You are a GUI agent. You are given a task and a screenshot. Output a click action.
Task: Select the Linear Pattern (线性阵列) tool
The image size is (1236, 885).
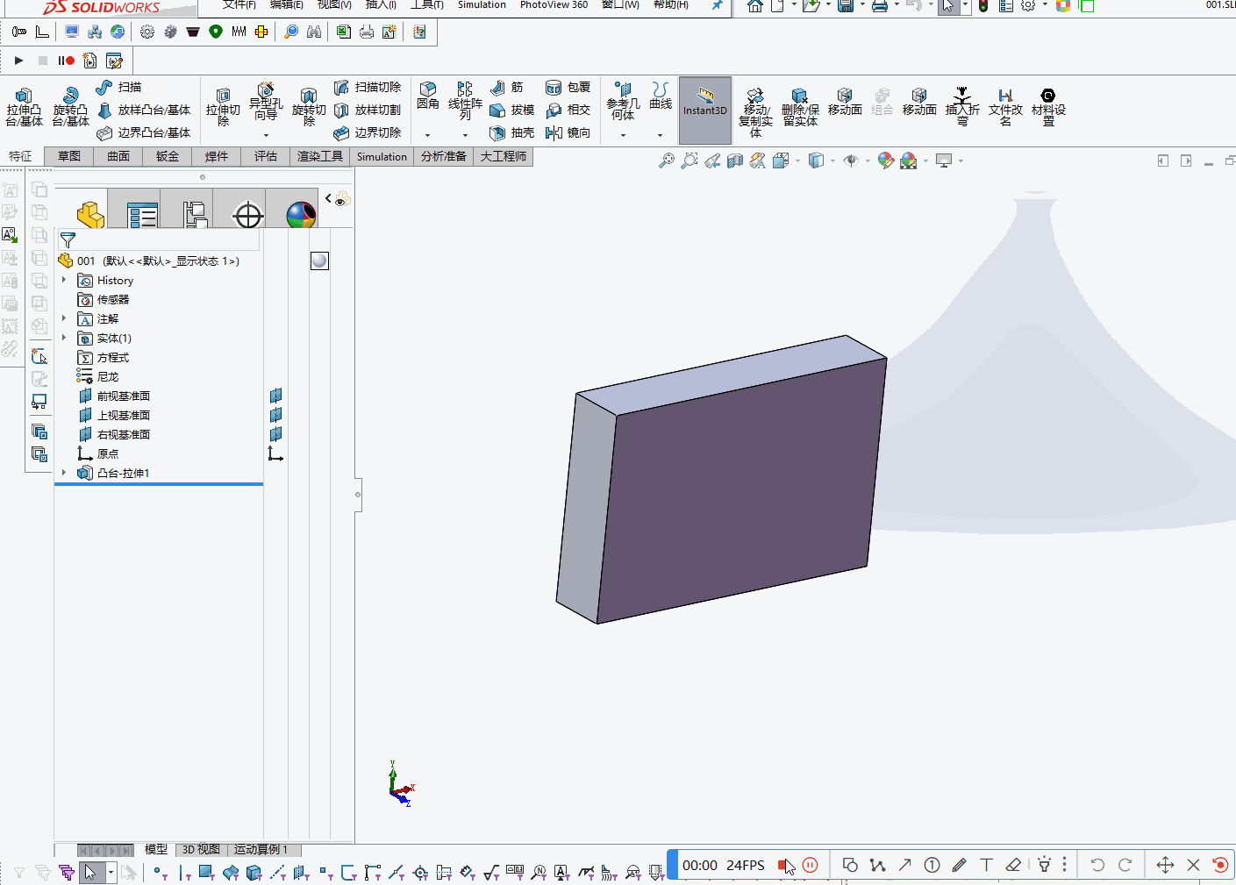click(465, 101)
